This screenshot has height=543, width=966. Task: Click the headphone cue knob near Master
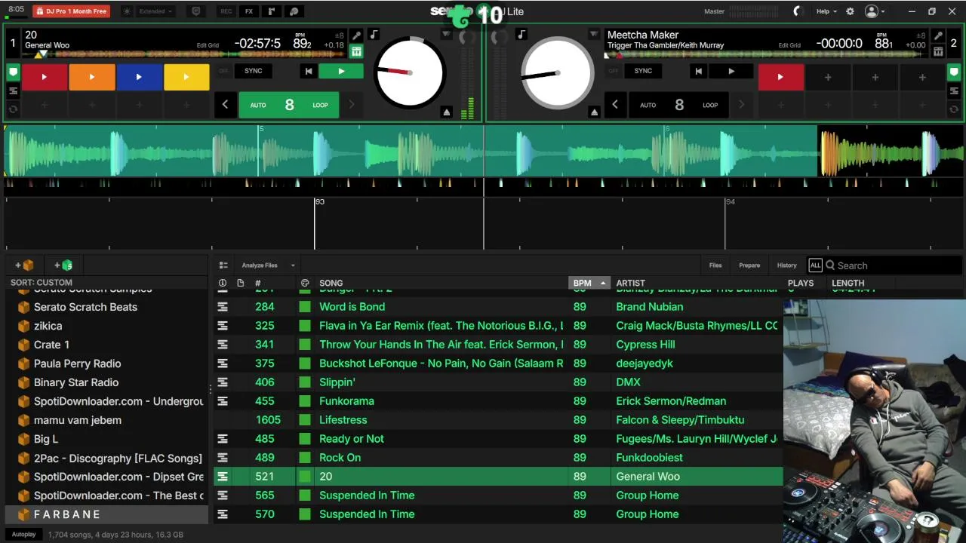pyautogui.click(x=798, y=11)
